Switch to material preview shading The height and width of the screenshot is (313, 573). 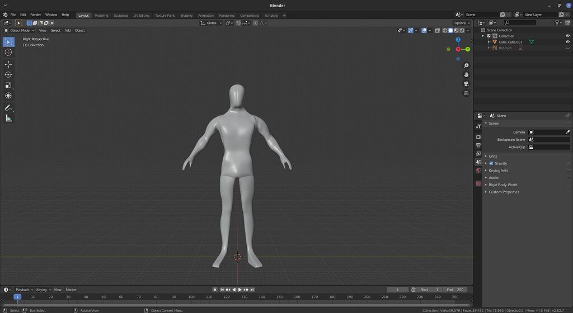(x=457, y=31)
